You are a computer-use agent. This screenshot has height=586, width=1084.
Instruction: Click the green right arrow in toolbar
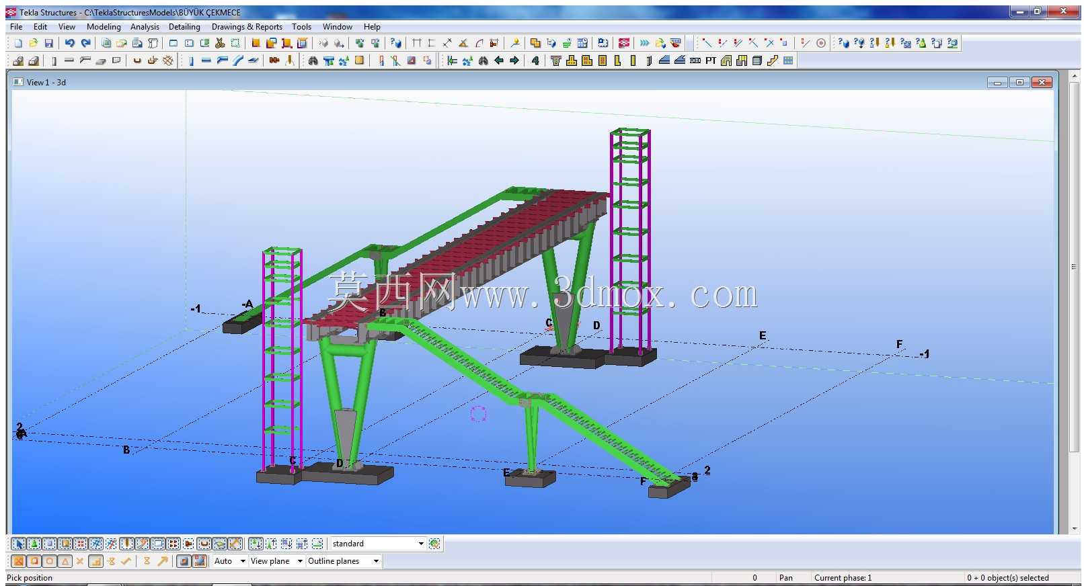[x=514, y=60]
